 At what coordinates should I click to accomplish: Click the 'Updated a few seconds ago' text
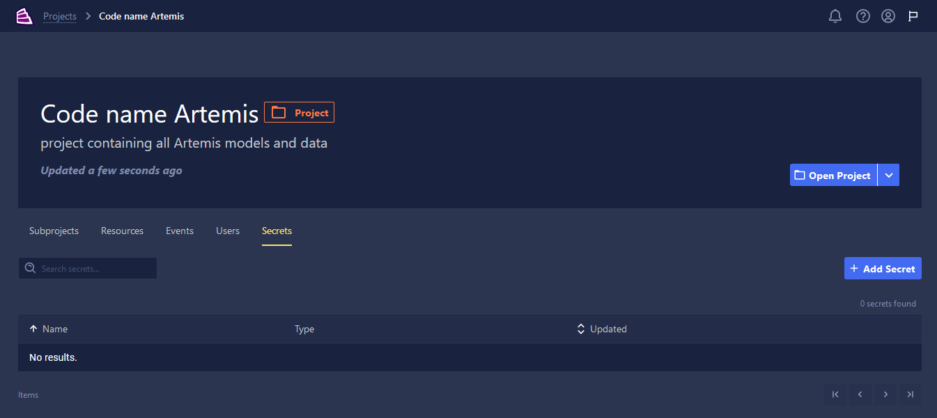[x=111, y=170]
